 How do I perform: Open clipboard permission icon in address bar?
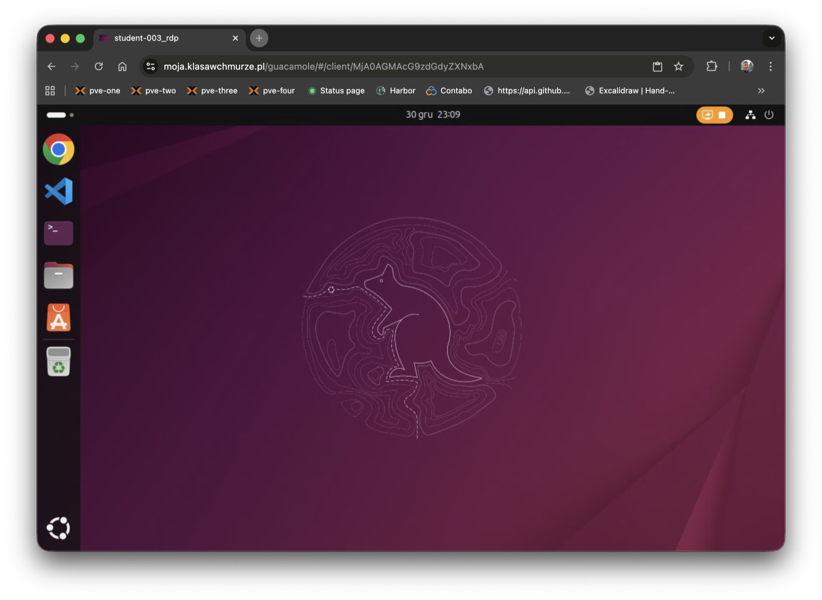[x=657, y=66]
